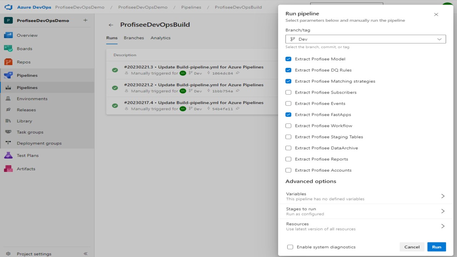Viewport: 457px width, 257px height.
Task: Click the plus icon beside ProfiseeDevOpsDemo
Action: click(x=85, y=20)
